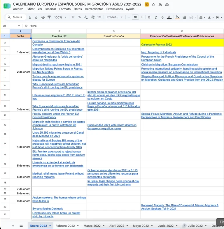Open the Extensiones menu

(115, 9)
